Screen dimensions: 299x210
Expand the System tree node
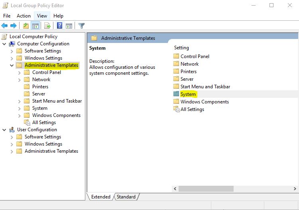pos(19,109)
